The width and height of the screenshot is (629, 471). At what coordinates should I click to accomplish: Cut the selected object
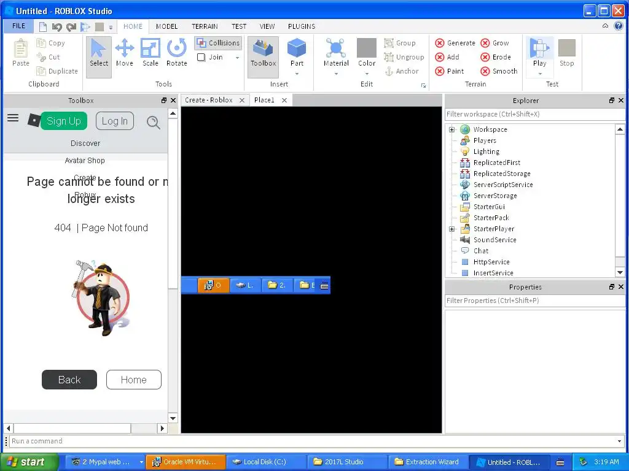(49, 57)
